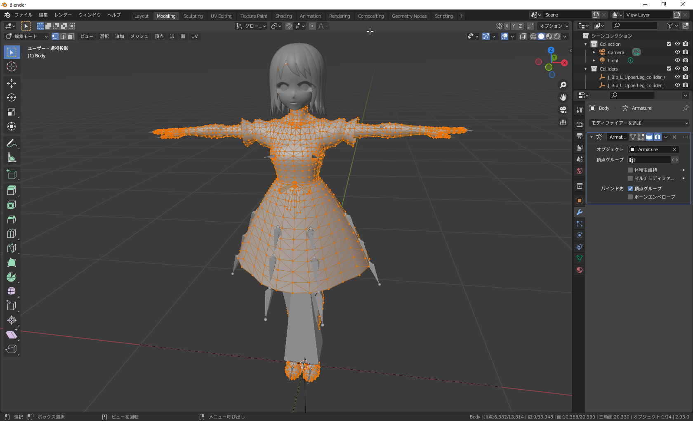Activate the Zoom magnifier in the viewport
The width and height of the screenshot is (693, 421).
(563, 85)
